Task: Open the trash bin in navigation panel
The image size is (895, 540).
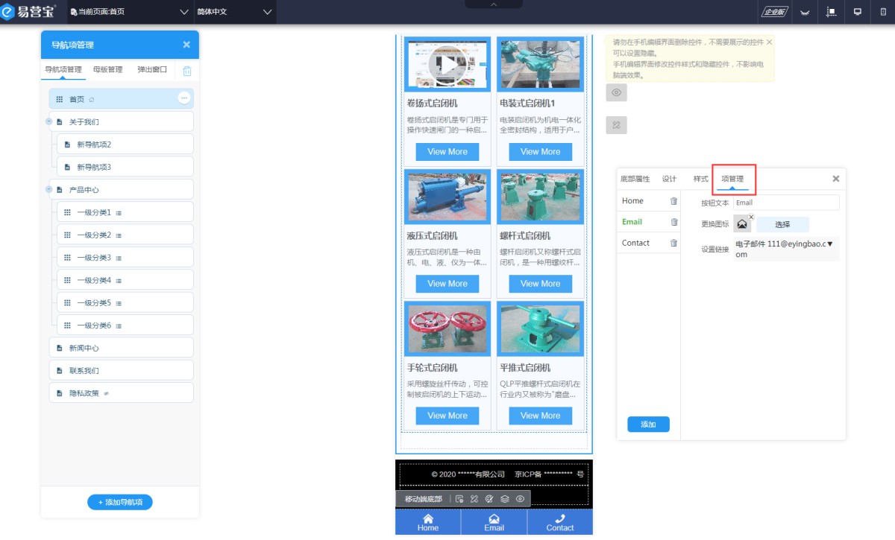Action: click(x=187, y=71)
